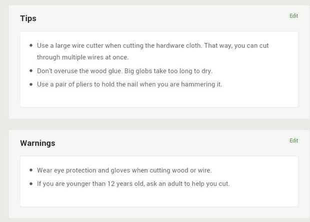Click the bullet before the age warning
This screenshot has width=310, height=222.
pyautogui.click(x=31, y=183)
